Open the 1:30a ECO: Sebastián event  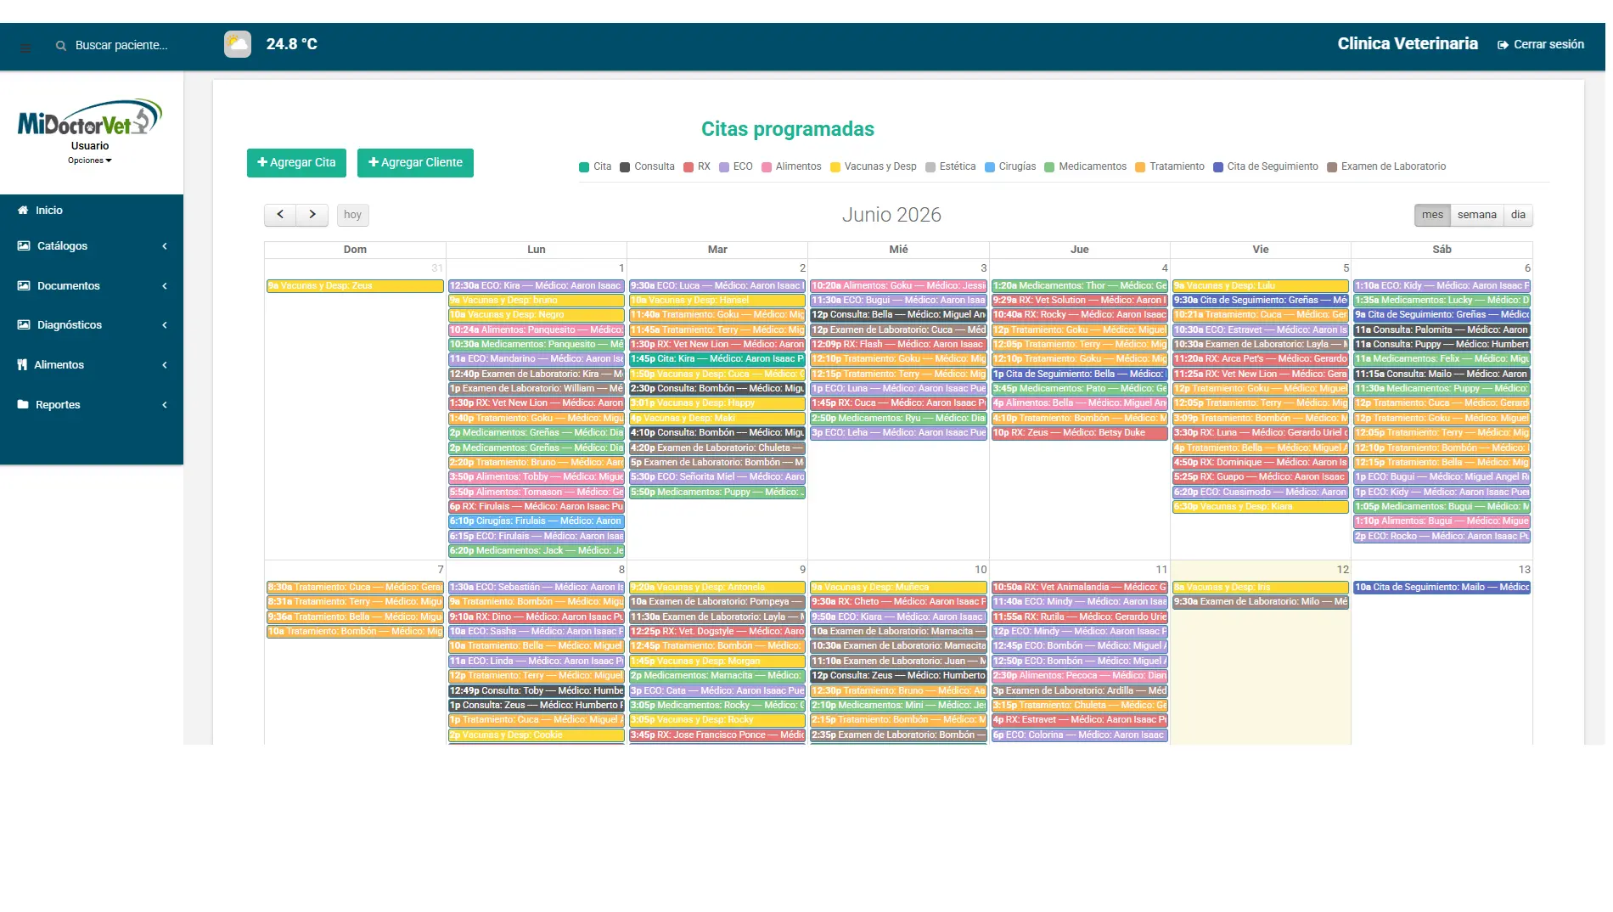coord(537,588)
